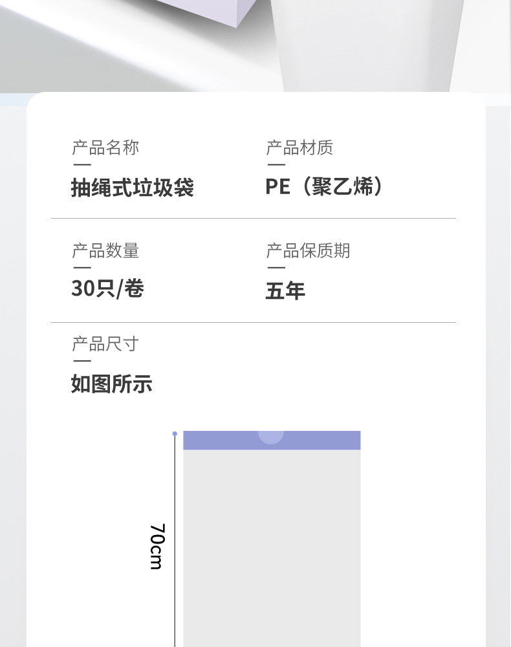Screen dimensions: 511x647
Task: Click the lavender box image at top
Action: pos(206,12)
